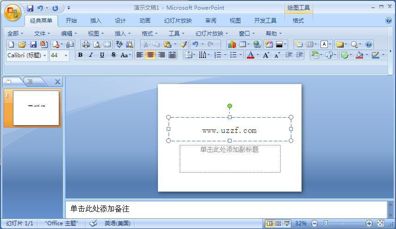The height and width of the screenshot is (229, 396).
Task: Click the 32% zoom level button
Action: tap(301, 223)
